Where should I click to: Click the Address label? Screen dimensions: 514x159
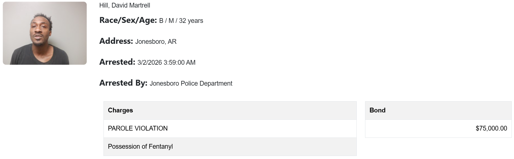(116, 41)
